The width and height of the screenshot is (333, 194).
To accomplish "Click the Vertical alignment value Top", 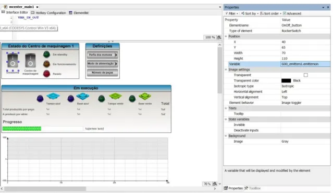I will [x=305, y=97].
